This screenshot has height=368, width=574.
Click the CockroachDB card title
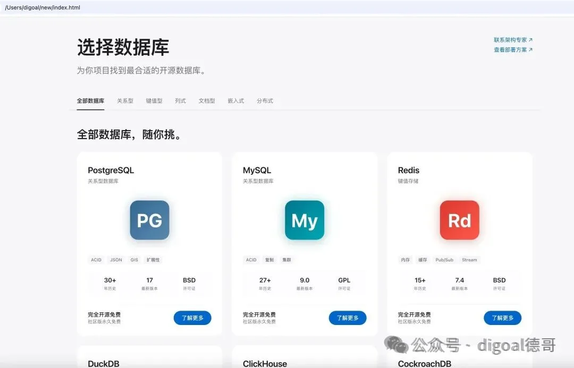425,364
